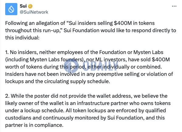
Task: Click the "custodians and continuously monitored" line
Action: click(85, 118)
